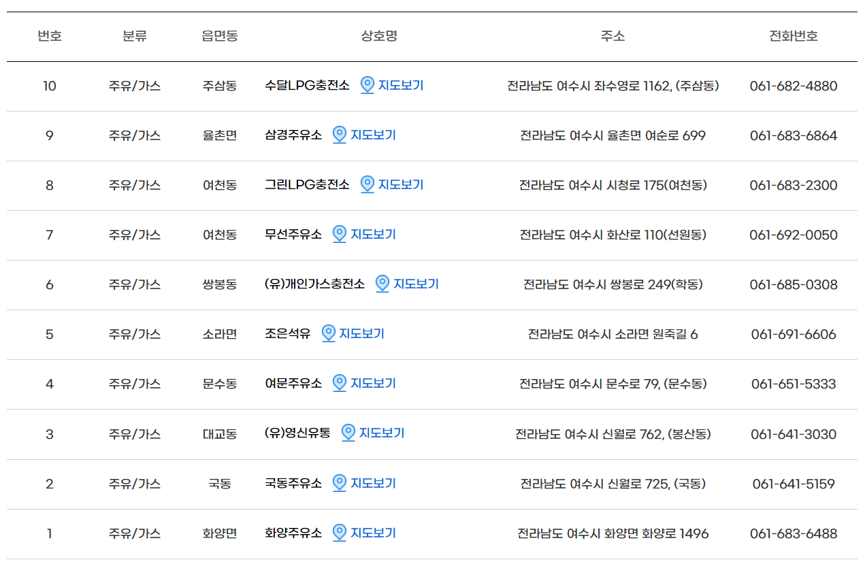Click the map pin icon beside 여문주유소

[x=340, y=383]
